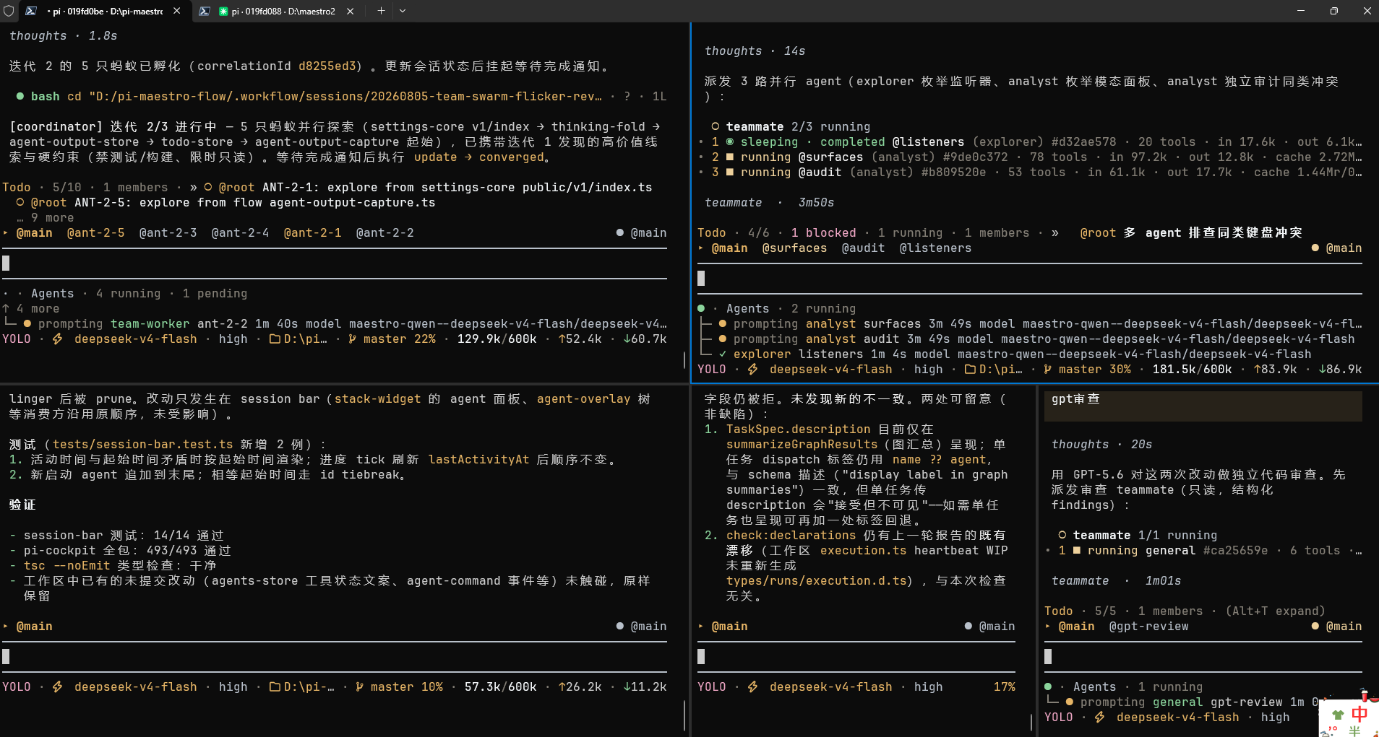Click the circle marker before teammate 2/3 running
1379x737 pixels.
pos(715,127)
